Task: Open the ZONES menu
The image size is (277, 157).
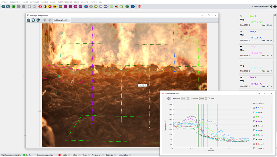Action: [x=25, y=2]
